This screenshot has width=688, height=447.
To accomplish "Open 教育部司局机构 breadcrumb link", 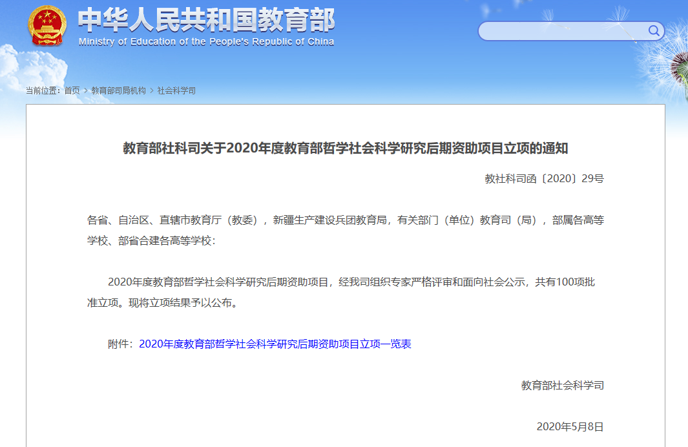I will (x=118, y=91).
